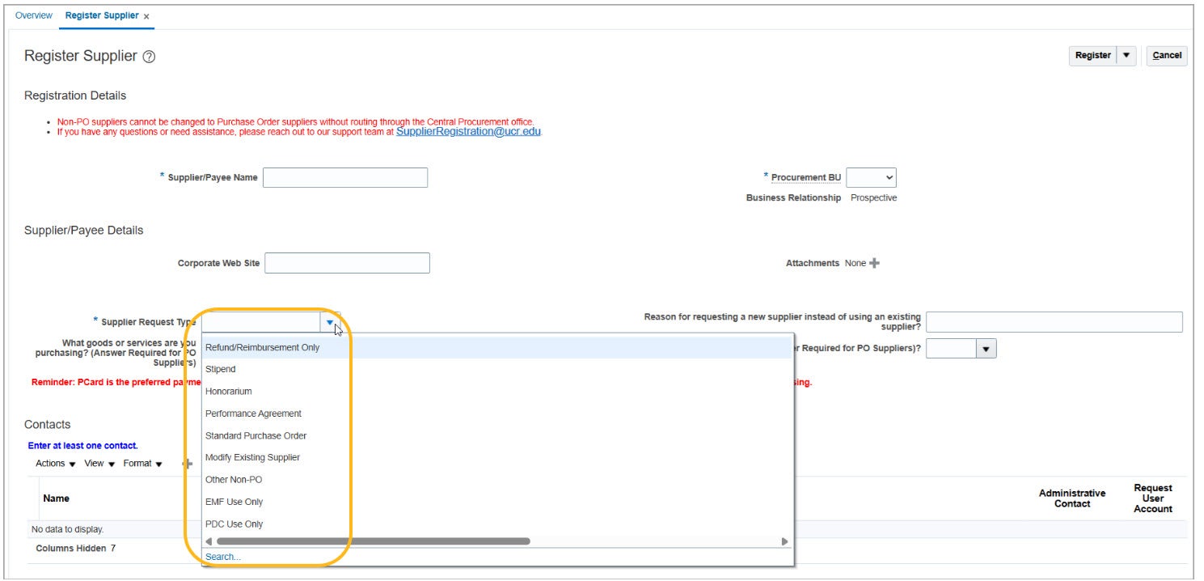Choose Stipend from the list
The height and width of the screenshot is (581, 1204).
click(221, 369)
